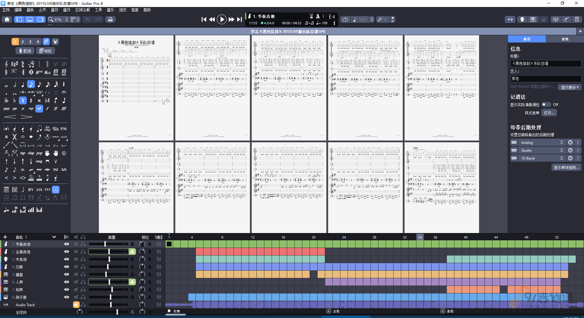Open the 文档 menu
This screenshot has height=318, width=584.
click(x=6, y=10)
